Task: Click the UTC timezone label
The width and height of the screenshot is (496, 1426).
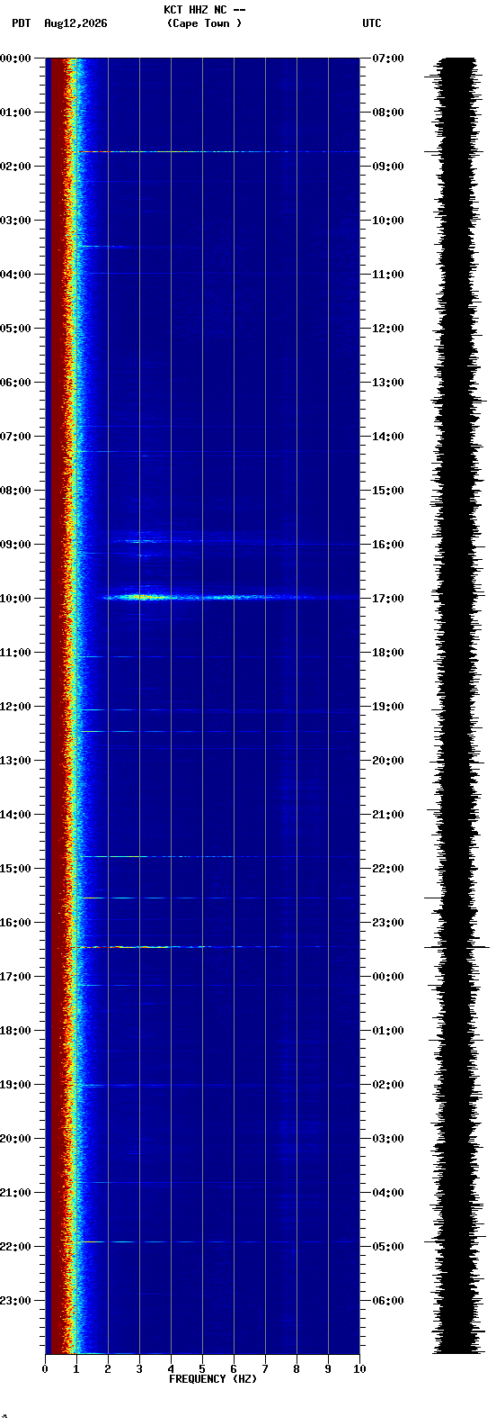Action: click(x=372, y=23)
